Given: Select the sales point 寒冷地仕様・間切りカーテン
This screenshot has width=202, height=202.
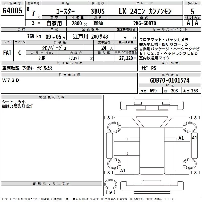Looking at the screenshot, I should [x=164, y=44].
